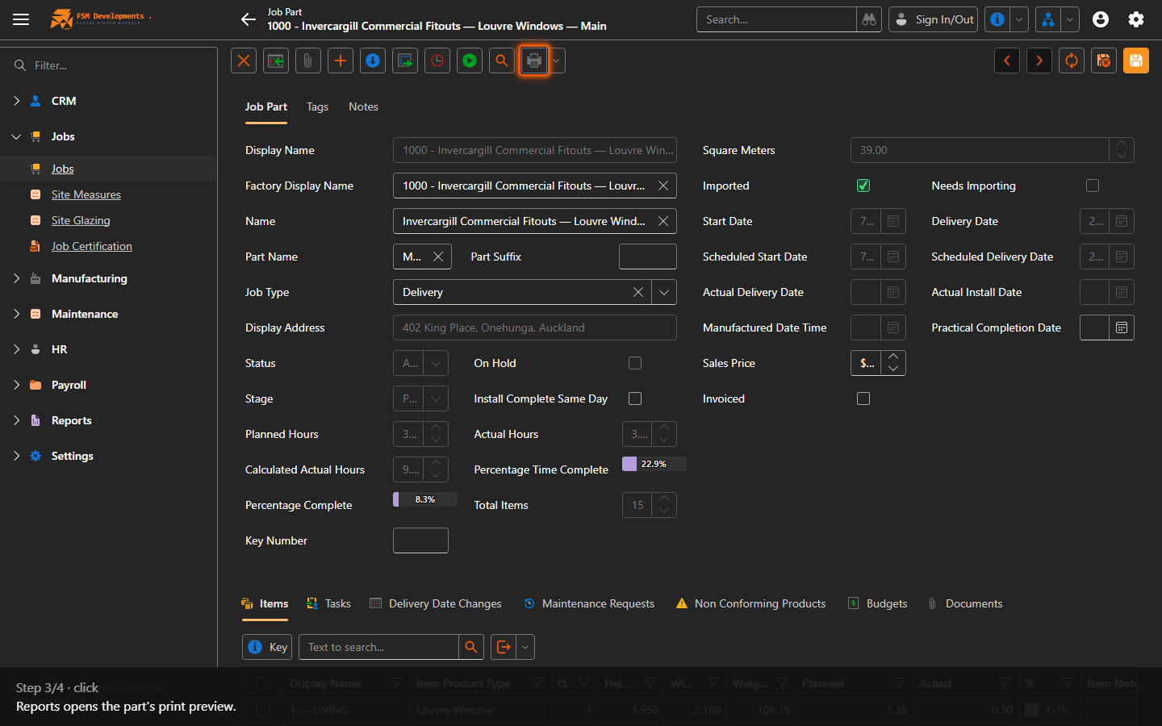Screen dimensions: 1162x726
Task: Toggle the Imported checkbox
Action: pyautogui.click(x=863, y=186)
